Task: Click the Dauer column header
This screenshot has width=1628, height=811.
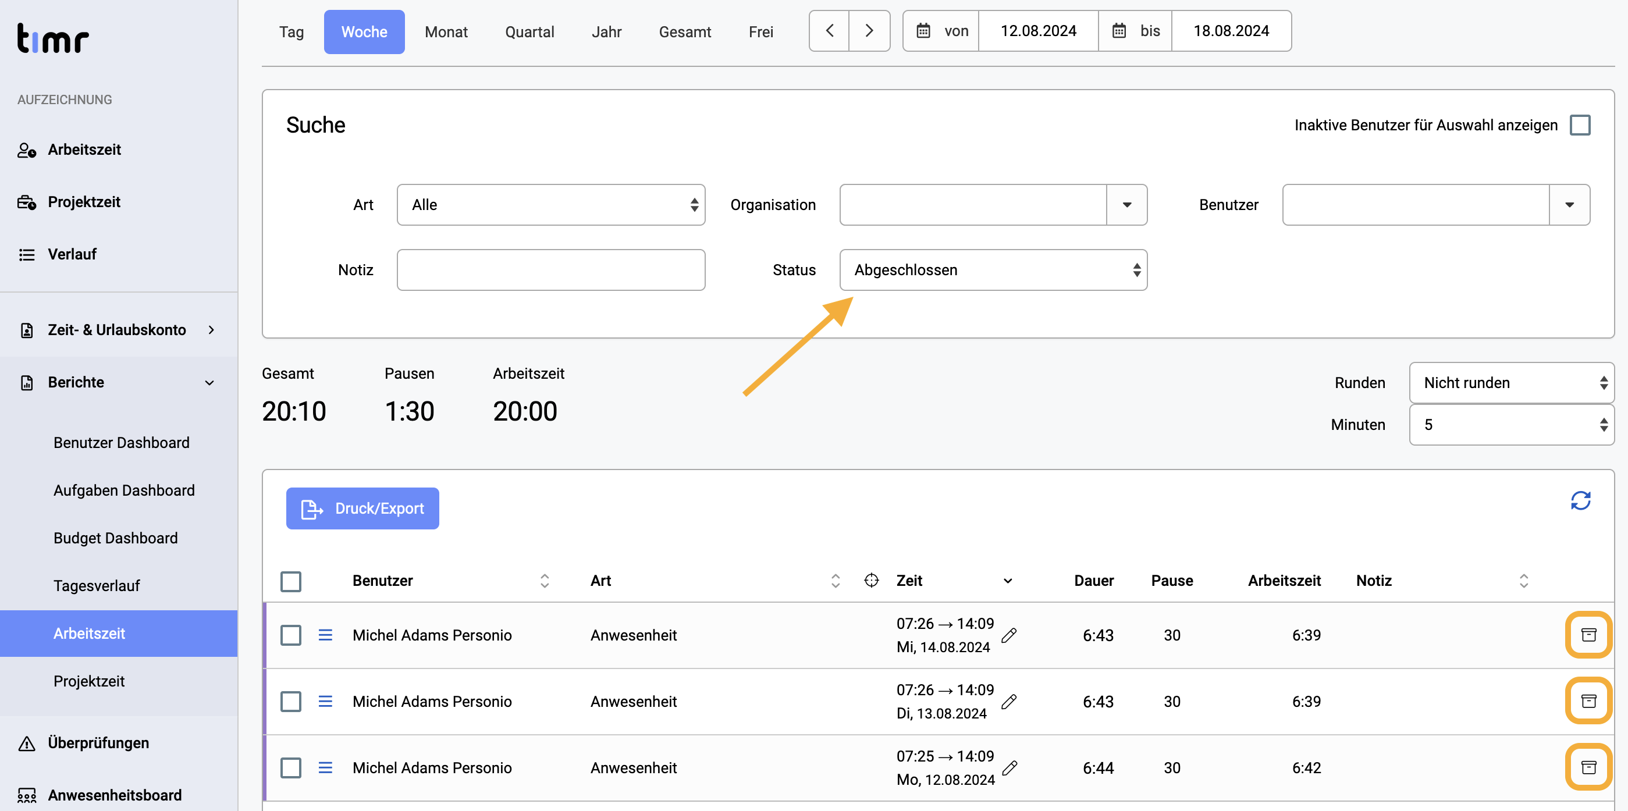Action: pos(1093,581)
